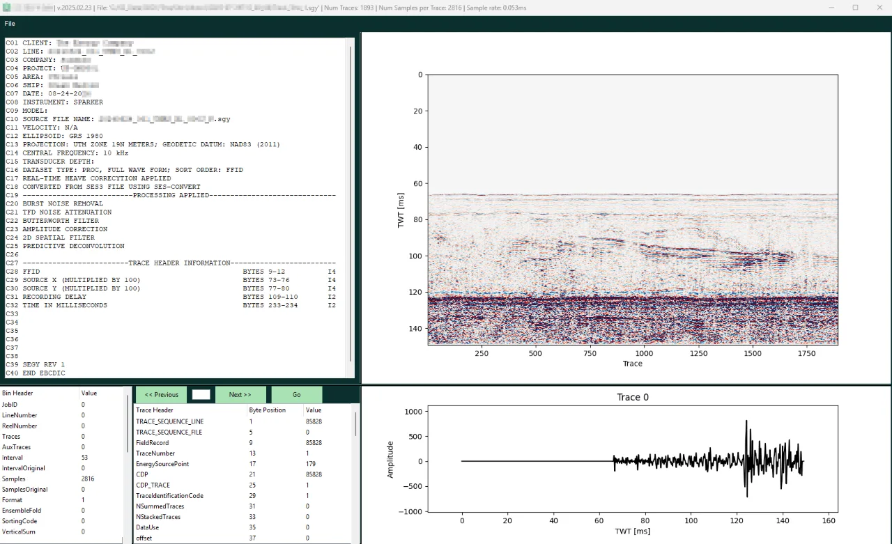
Task: Click inside the Trace 0 waveform plot
Action: tap(633, 460)
